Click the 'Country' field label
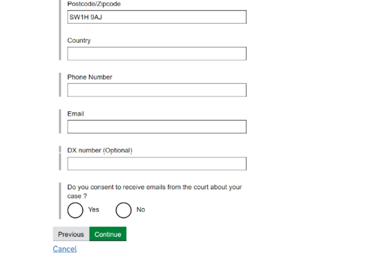Viewport: 383px width, 255px height. click(x=79, y=41)
